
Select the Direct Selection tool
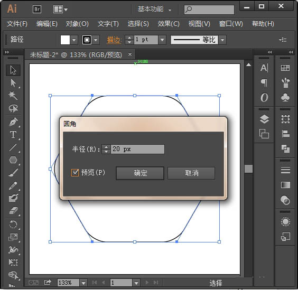[x=13, y=83]
